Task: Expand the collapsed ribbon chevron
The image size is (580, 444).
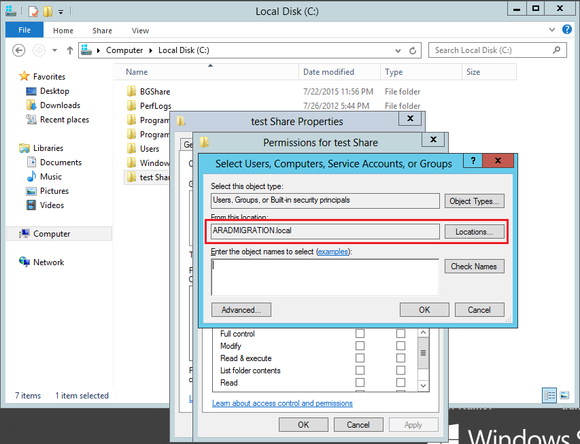Action: (x=552, y=30)
